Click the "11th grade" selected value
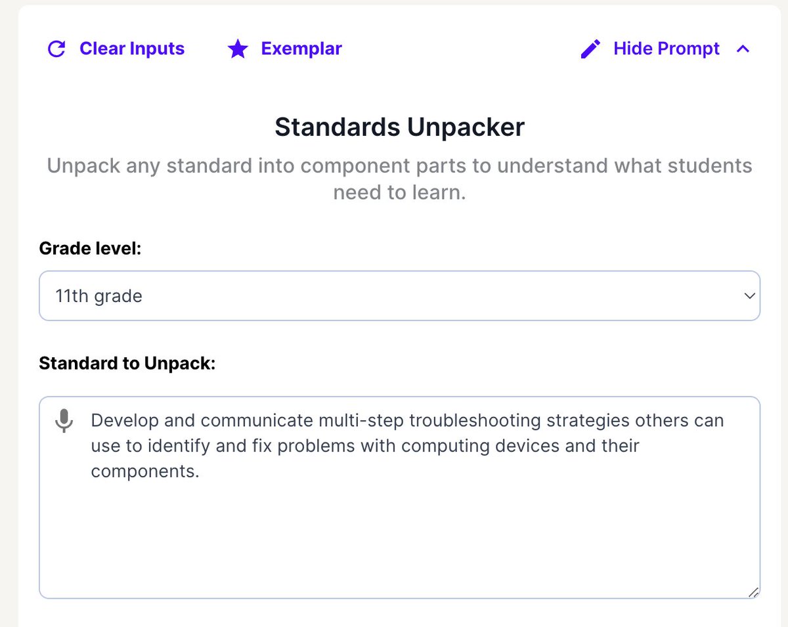 (99, 296)
